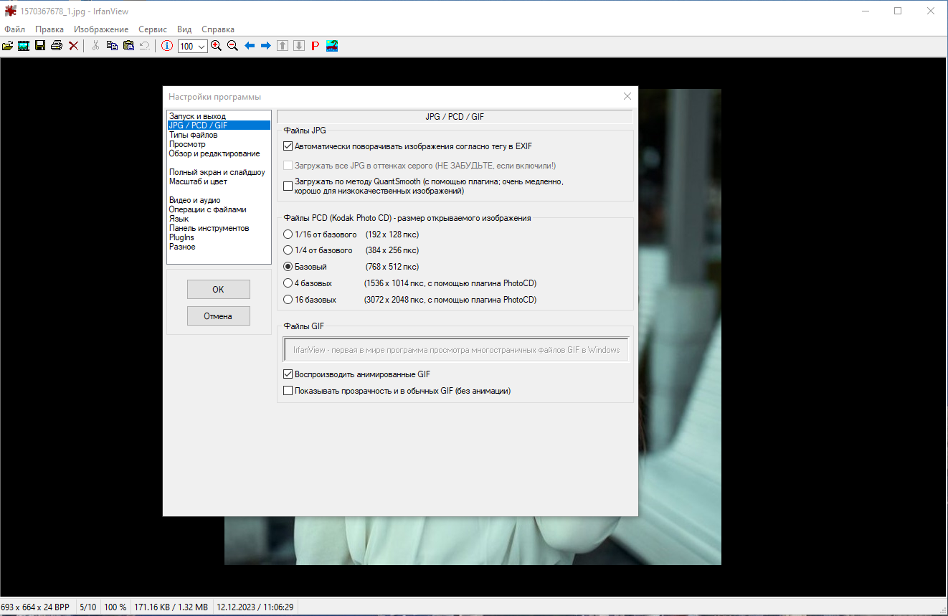The image size is (948, 616).
Task: Click the image information icon
Action: pos(167,46)
